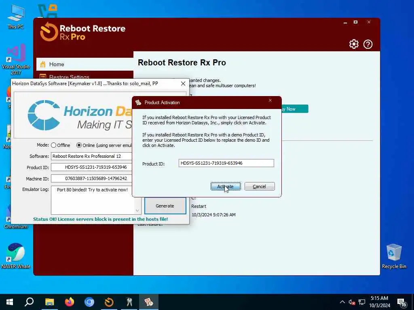414x310 pixels.
Task: Click Activate in Product Activation dialog
Action: click(x=226, y=186)
